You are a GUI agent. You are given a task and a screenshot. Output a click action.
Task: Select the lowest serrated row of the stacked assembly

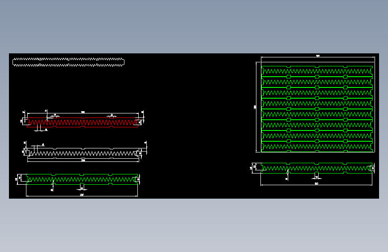point(317,147)
